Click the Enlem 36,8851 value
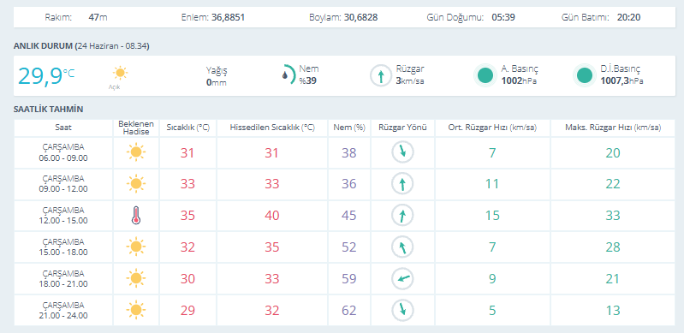Screen dimensions: 684x333 pyautogui.click(x=229, y=17)
